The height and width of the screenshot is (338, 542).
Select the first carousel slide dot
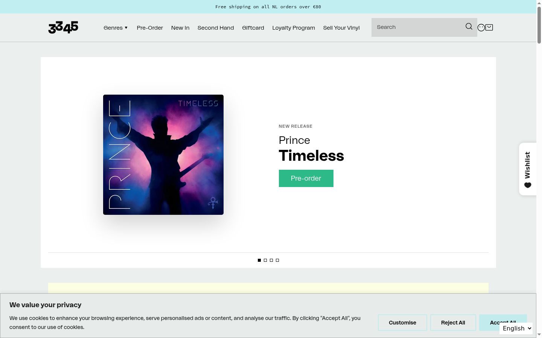[259, 260]
